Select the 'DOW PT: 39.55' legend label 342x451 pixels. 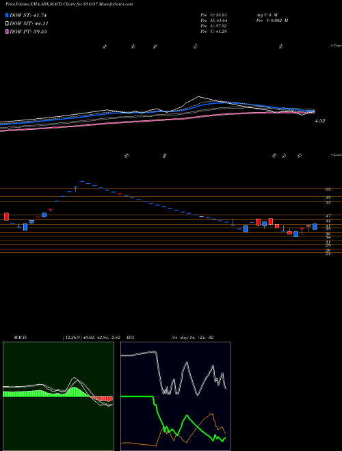pyautogui.click(x=28, y=31)
